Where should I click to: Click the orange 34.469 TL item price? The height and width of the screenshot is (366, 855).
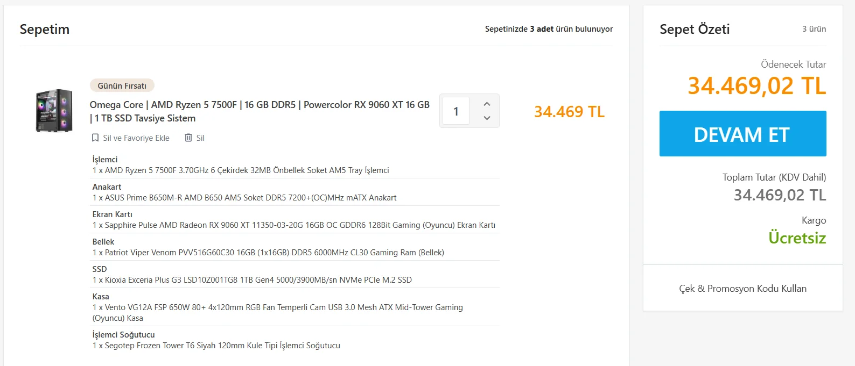click(x=569, y=112)
